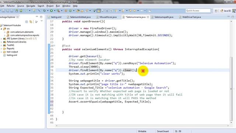Click the Writable status bar entry
The height and width of the screenshot is (133, 236).
click(142, 132)
